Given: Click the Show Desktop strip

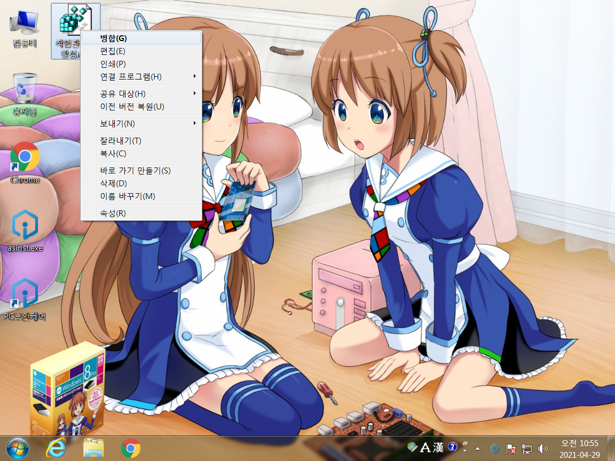Looking at the screenshot, I should (611, 448).
